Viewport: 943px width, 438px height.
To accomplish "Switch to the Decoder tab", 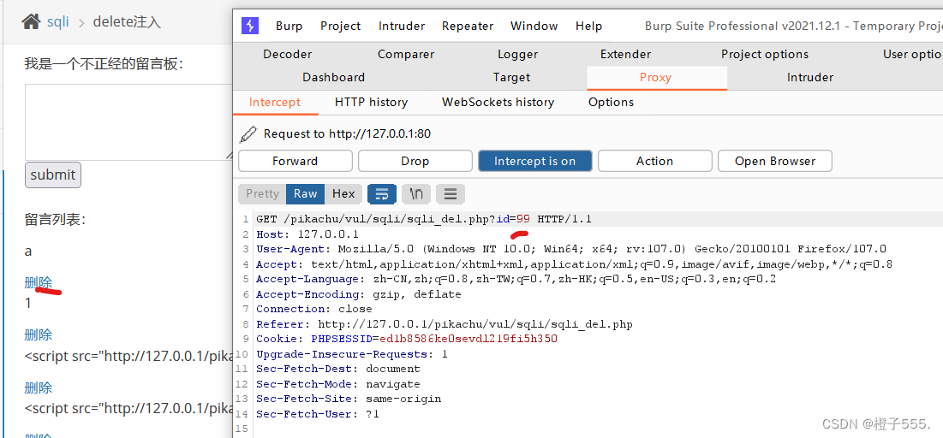I will click(x=288, y=54).
